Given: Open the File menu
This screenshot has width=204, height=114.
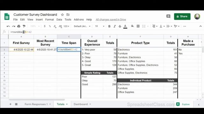Looking at the screenshot, I should pyautogui.click(x=16, y=20).
